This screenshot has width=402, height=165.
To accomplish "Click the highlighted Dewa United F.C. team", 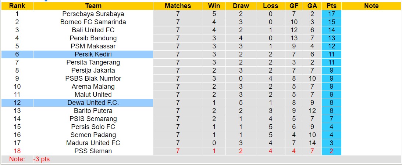I will [x=93, y=103].
